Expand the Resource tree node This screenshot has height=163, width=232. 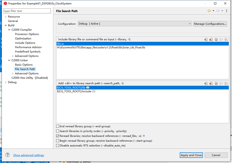5,17
